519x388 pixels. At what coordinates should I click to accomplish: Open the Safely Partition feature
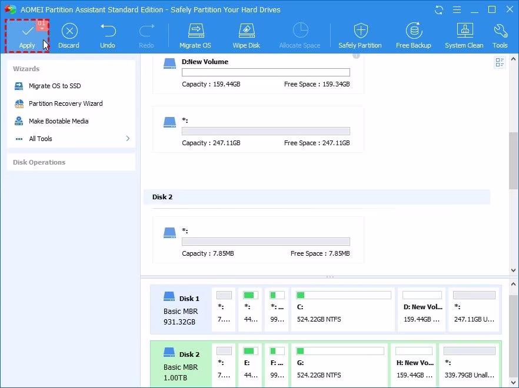point(360,36)
